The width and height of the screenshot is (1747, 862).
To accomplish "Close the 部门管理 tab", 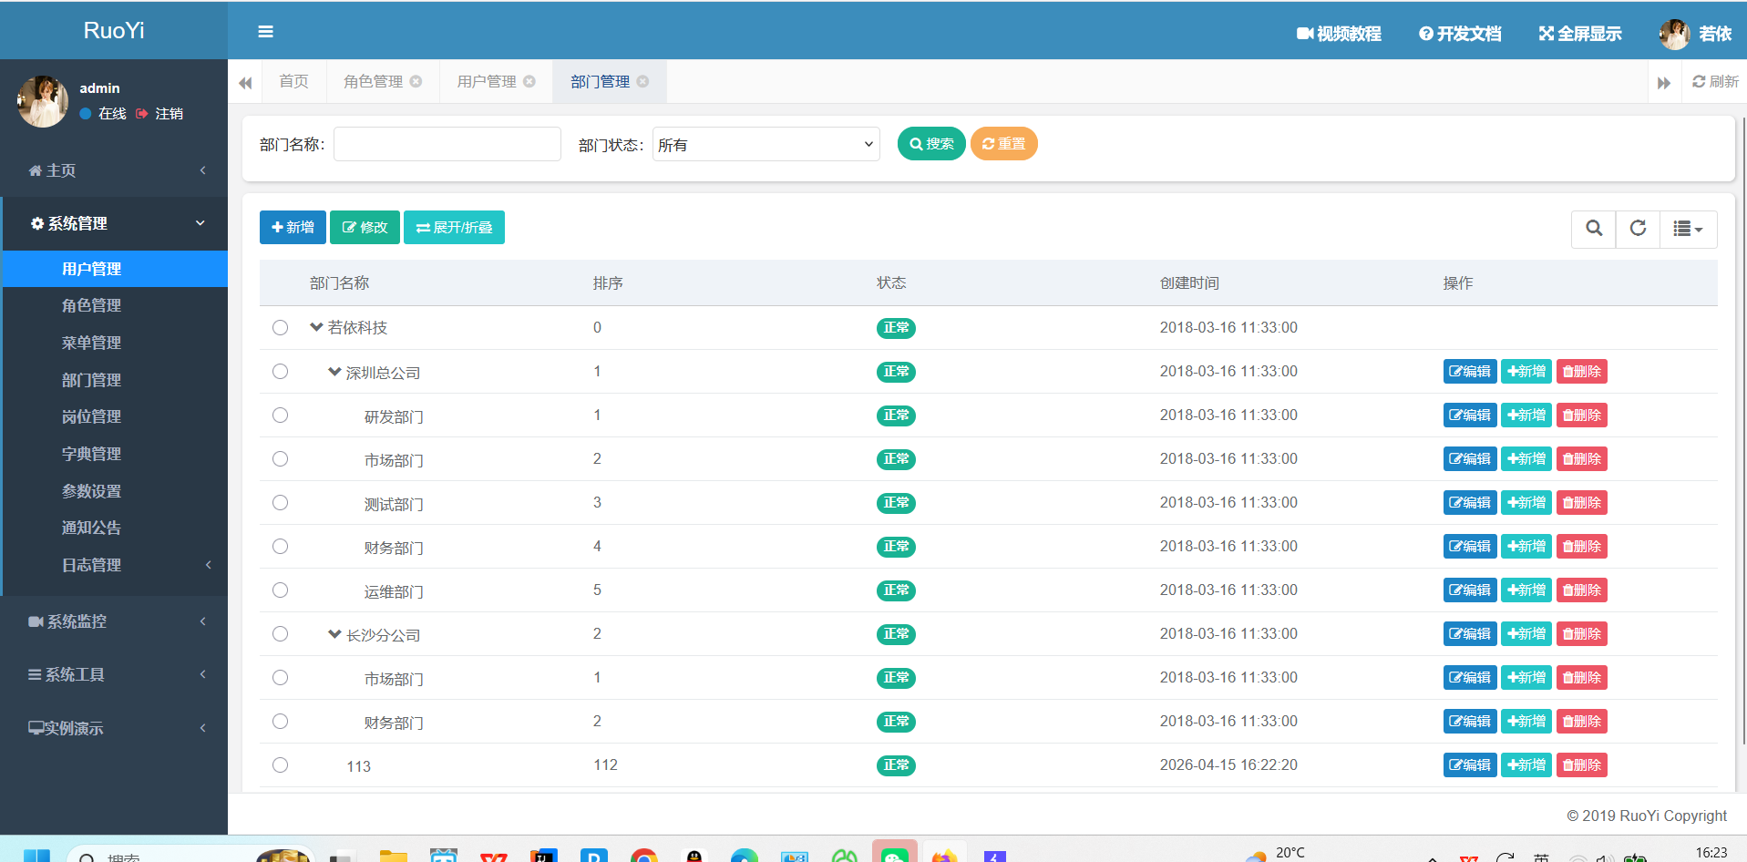I will click(642, 81).
